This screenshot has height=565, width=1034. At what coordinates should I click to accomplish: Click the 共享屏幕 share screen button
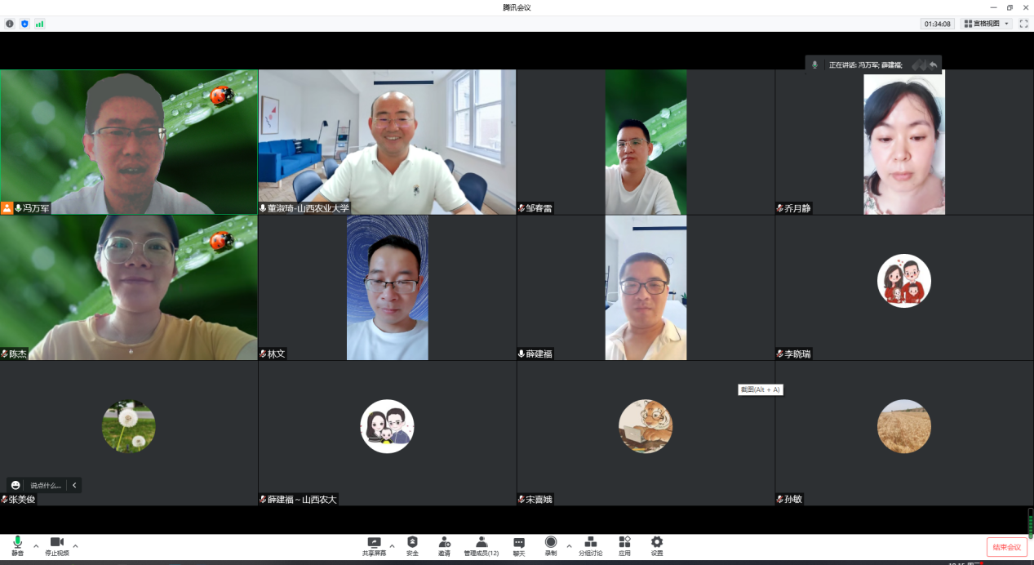[374, 545]
